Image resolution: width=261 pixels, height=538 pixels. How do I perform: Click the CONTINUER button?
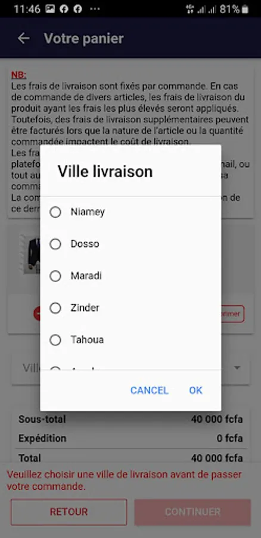point(192,512)
